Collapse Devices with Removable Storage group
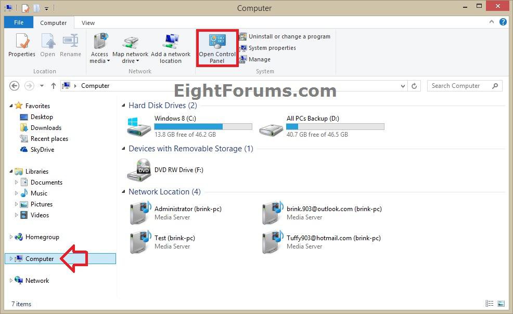The width and height of the screenshot is (513, 314). (123, 149)
